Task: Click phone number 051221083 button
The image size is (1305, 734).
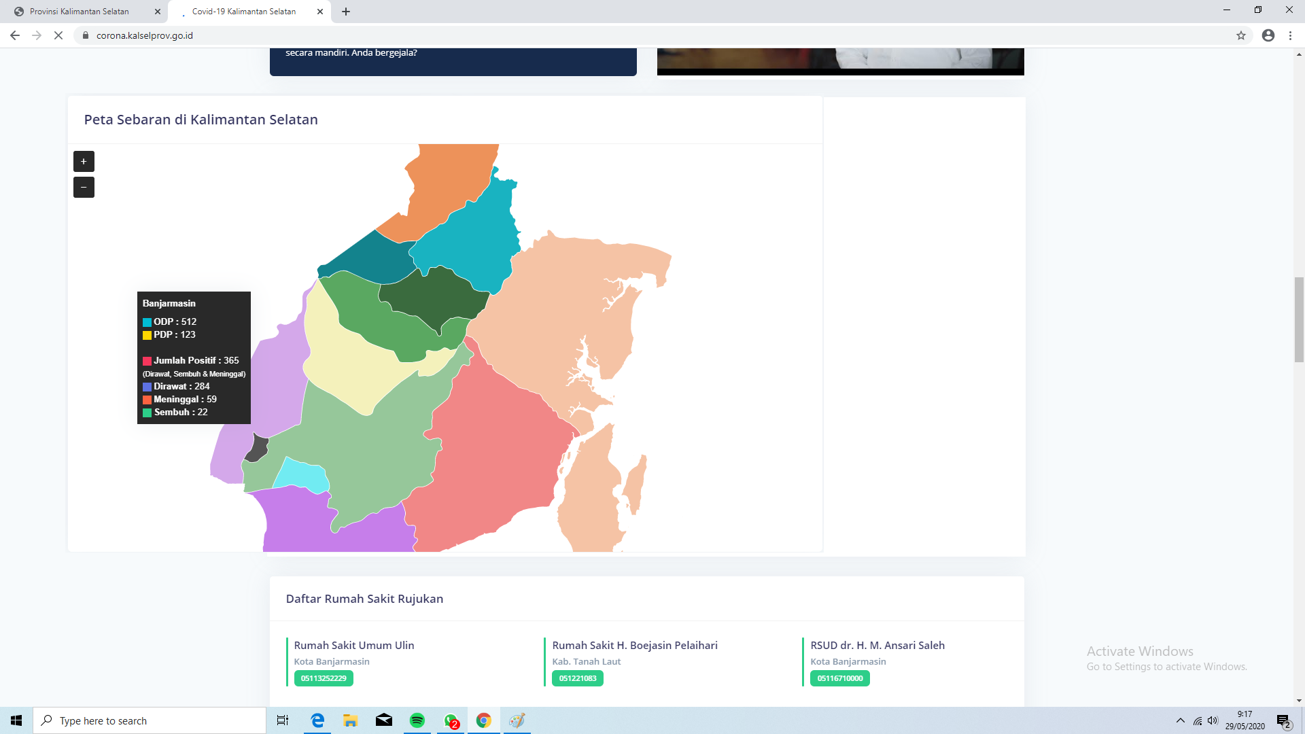Action: [578, 678]
